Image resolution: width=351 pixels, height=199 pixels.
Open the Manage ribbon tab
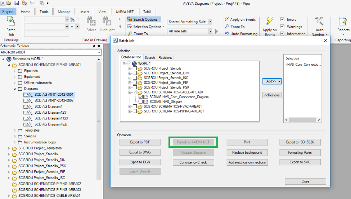(x=64, y=11)
